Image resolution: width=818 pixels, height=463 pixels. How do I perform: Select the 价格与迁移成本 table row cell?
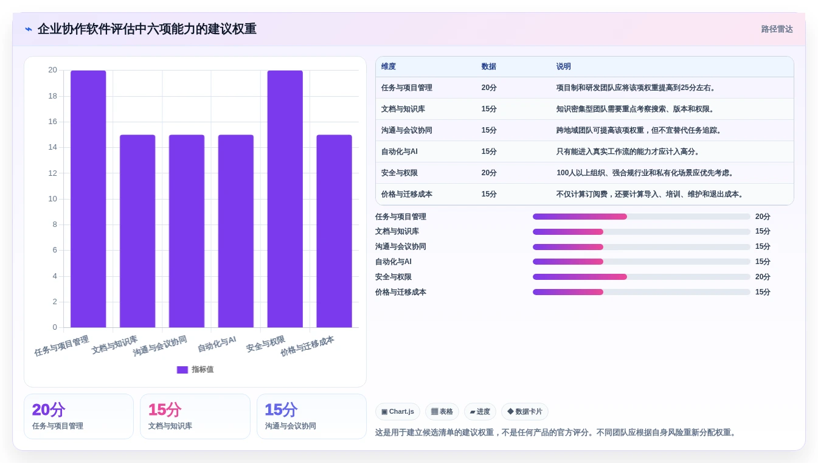pyautogui.click(x=407, y=194)
